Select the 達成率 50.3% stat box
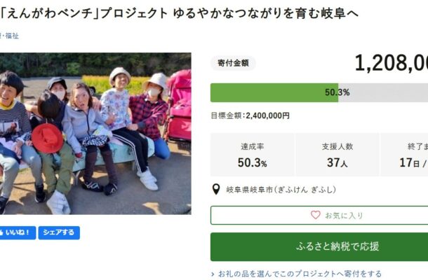 (252, 155)
